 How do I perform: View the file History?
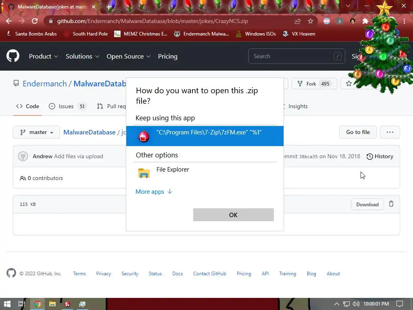click(x=380, y=156)
